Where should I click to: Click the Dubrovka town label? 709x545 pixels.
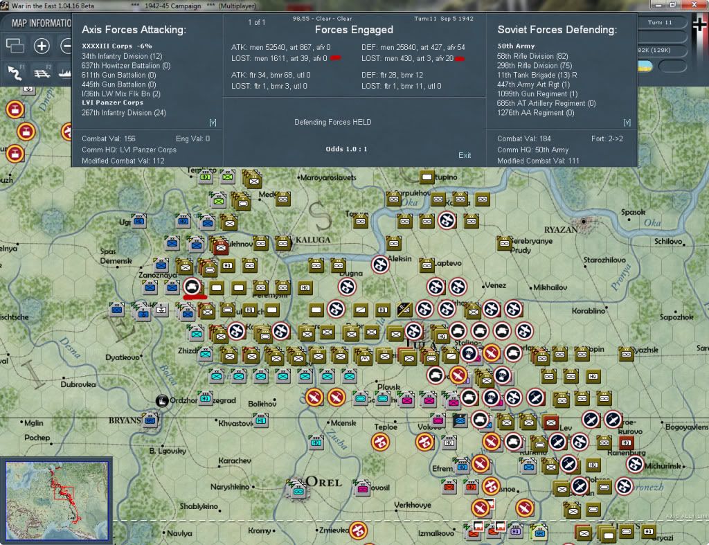(78, 384)
